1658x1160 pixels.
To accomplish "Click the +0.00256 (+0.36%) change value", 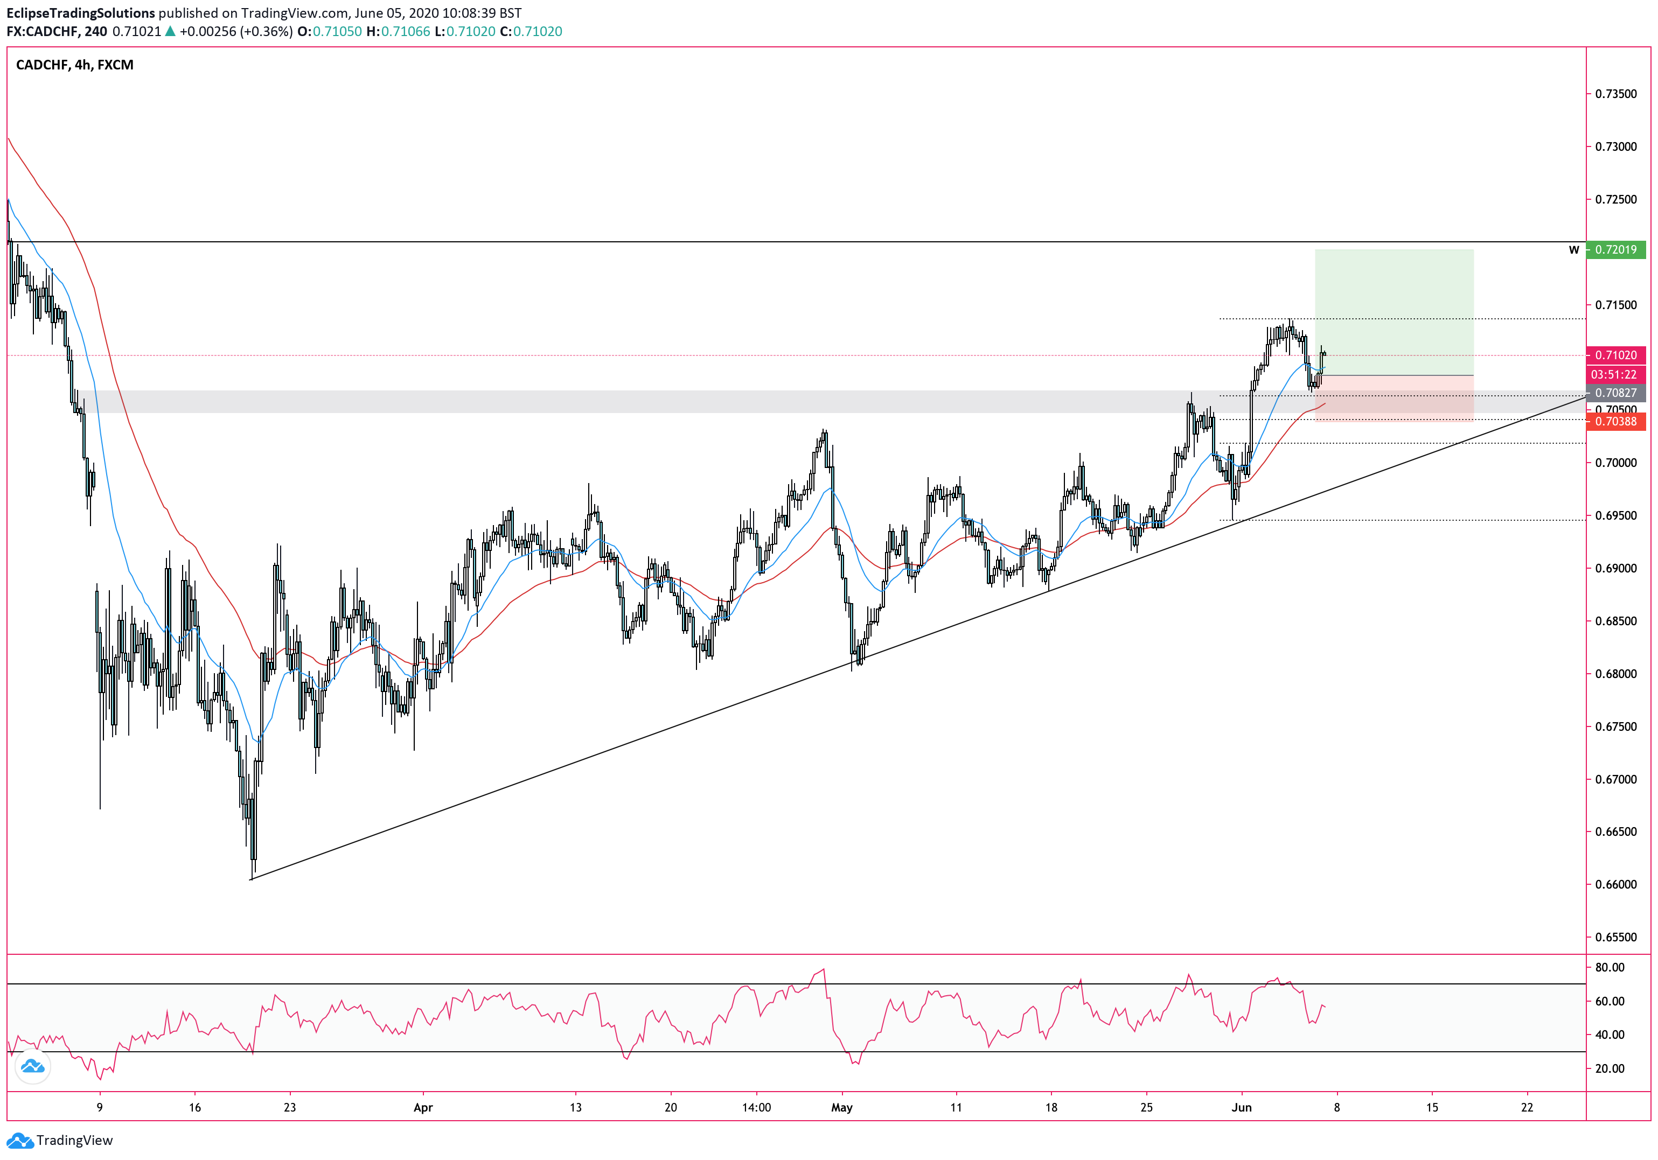I will click(x=236, y=32).
